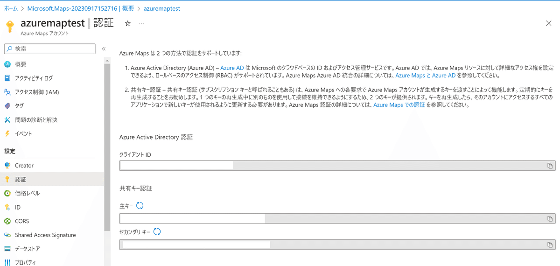Click the 主キー field
This screenshot has height=266, width=560.
click(x=337, y=219)
